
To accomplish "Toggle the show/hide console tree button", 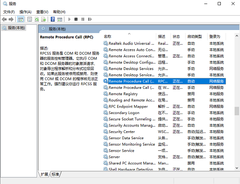I will point(20,19).
